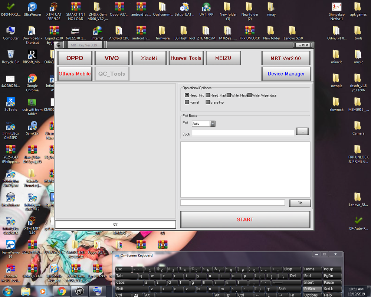Click the file path field beside File
The image size is (371, 297).
pos(232,202)
